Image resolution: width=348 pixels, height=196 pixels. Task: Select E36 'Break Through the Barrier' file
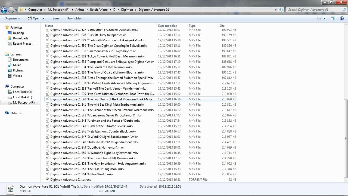[x=140, y=78]
